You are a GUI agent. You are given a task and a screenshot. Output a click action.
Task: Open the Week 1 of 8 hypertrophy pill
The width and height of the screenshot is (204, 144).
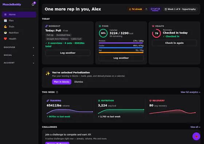pos(180,9)
